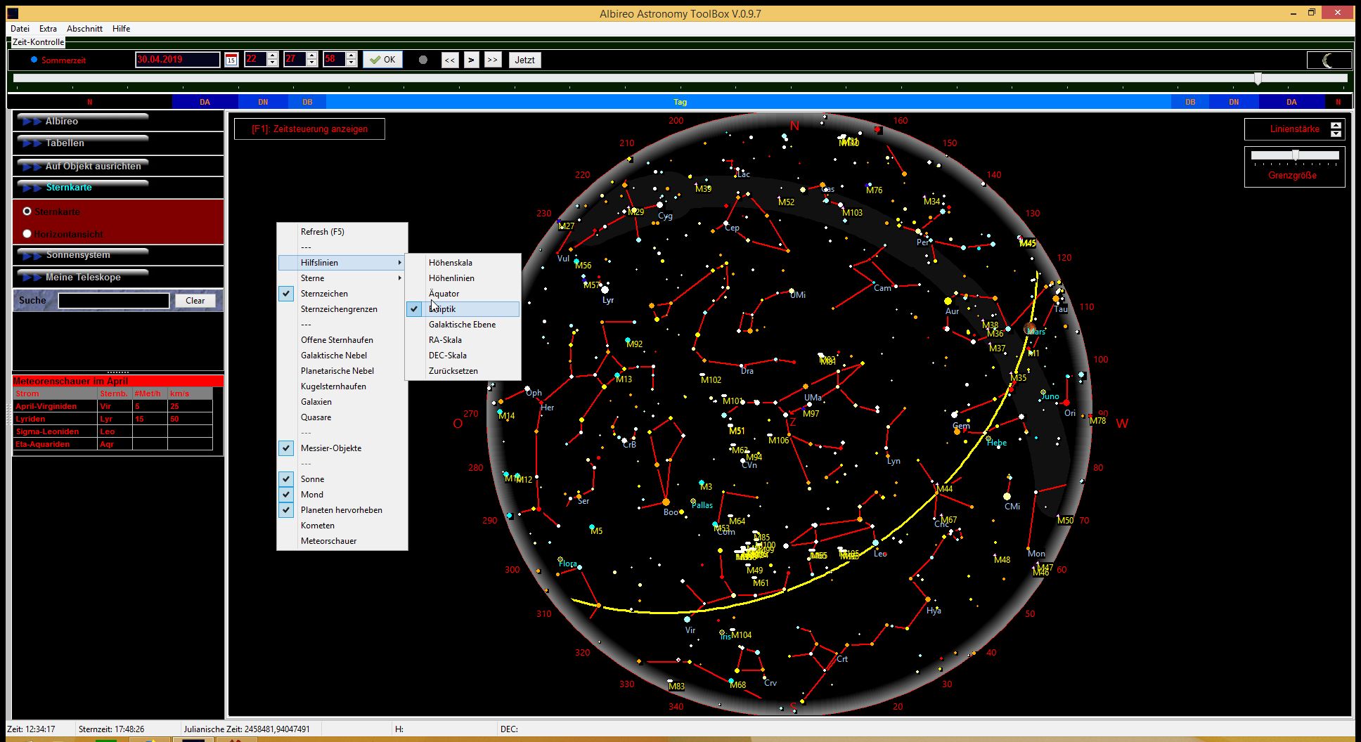
Task: Decrease Linienstärke with the down arrow
Action: (x=1336, y=133)
